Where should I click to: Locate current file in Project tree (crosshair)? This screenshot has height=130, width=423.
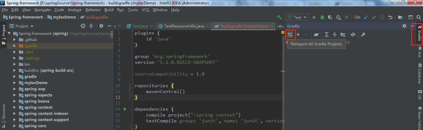click(x=83, y=26)
